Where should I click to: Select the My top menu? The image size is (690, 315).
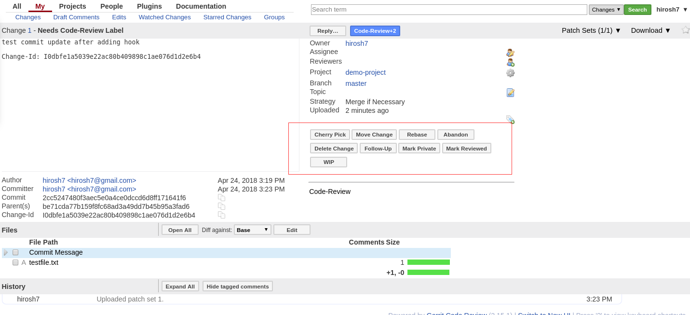tap(40, 6)
